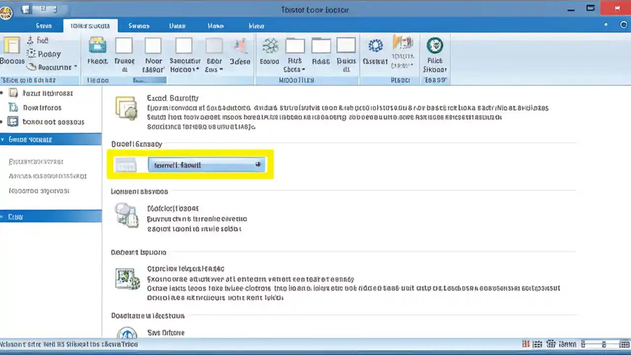
Task: Click the green circular badge icon on the ribbon's right
Action: coord(435,45)
